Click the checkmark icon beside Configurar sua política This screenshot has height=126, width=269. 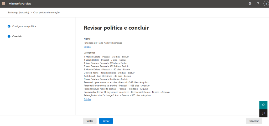[x=9, y=26]
